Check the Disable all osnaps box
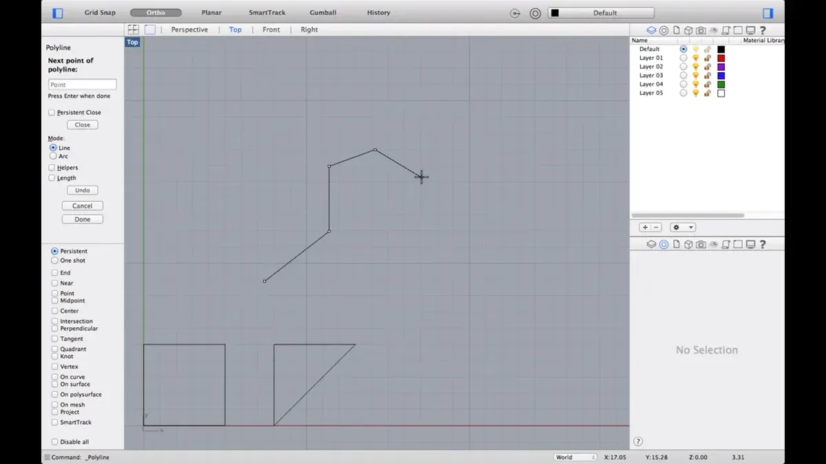Image resolution: width=826 pixels, height=464 pixels. (54, 442)
